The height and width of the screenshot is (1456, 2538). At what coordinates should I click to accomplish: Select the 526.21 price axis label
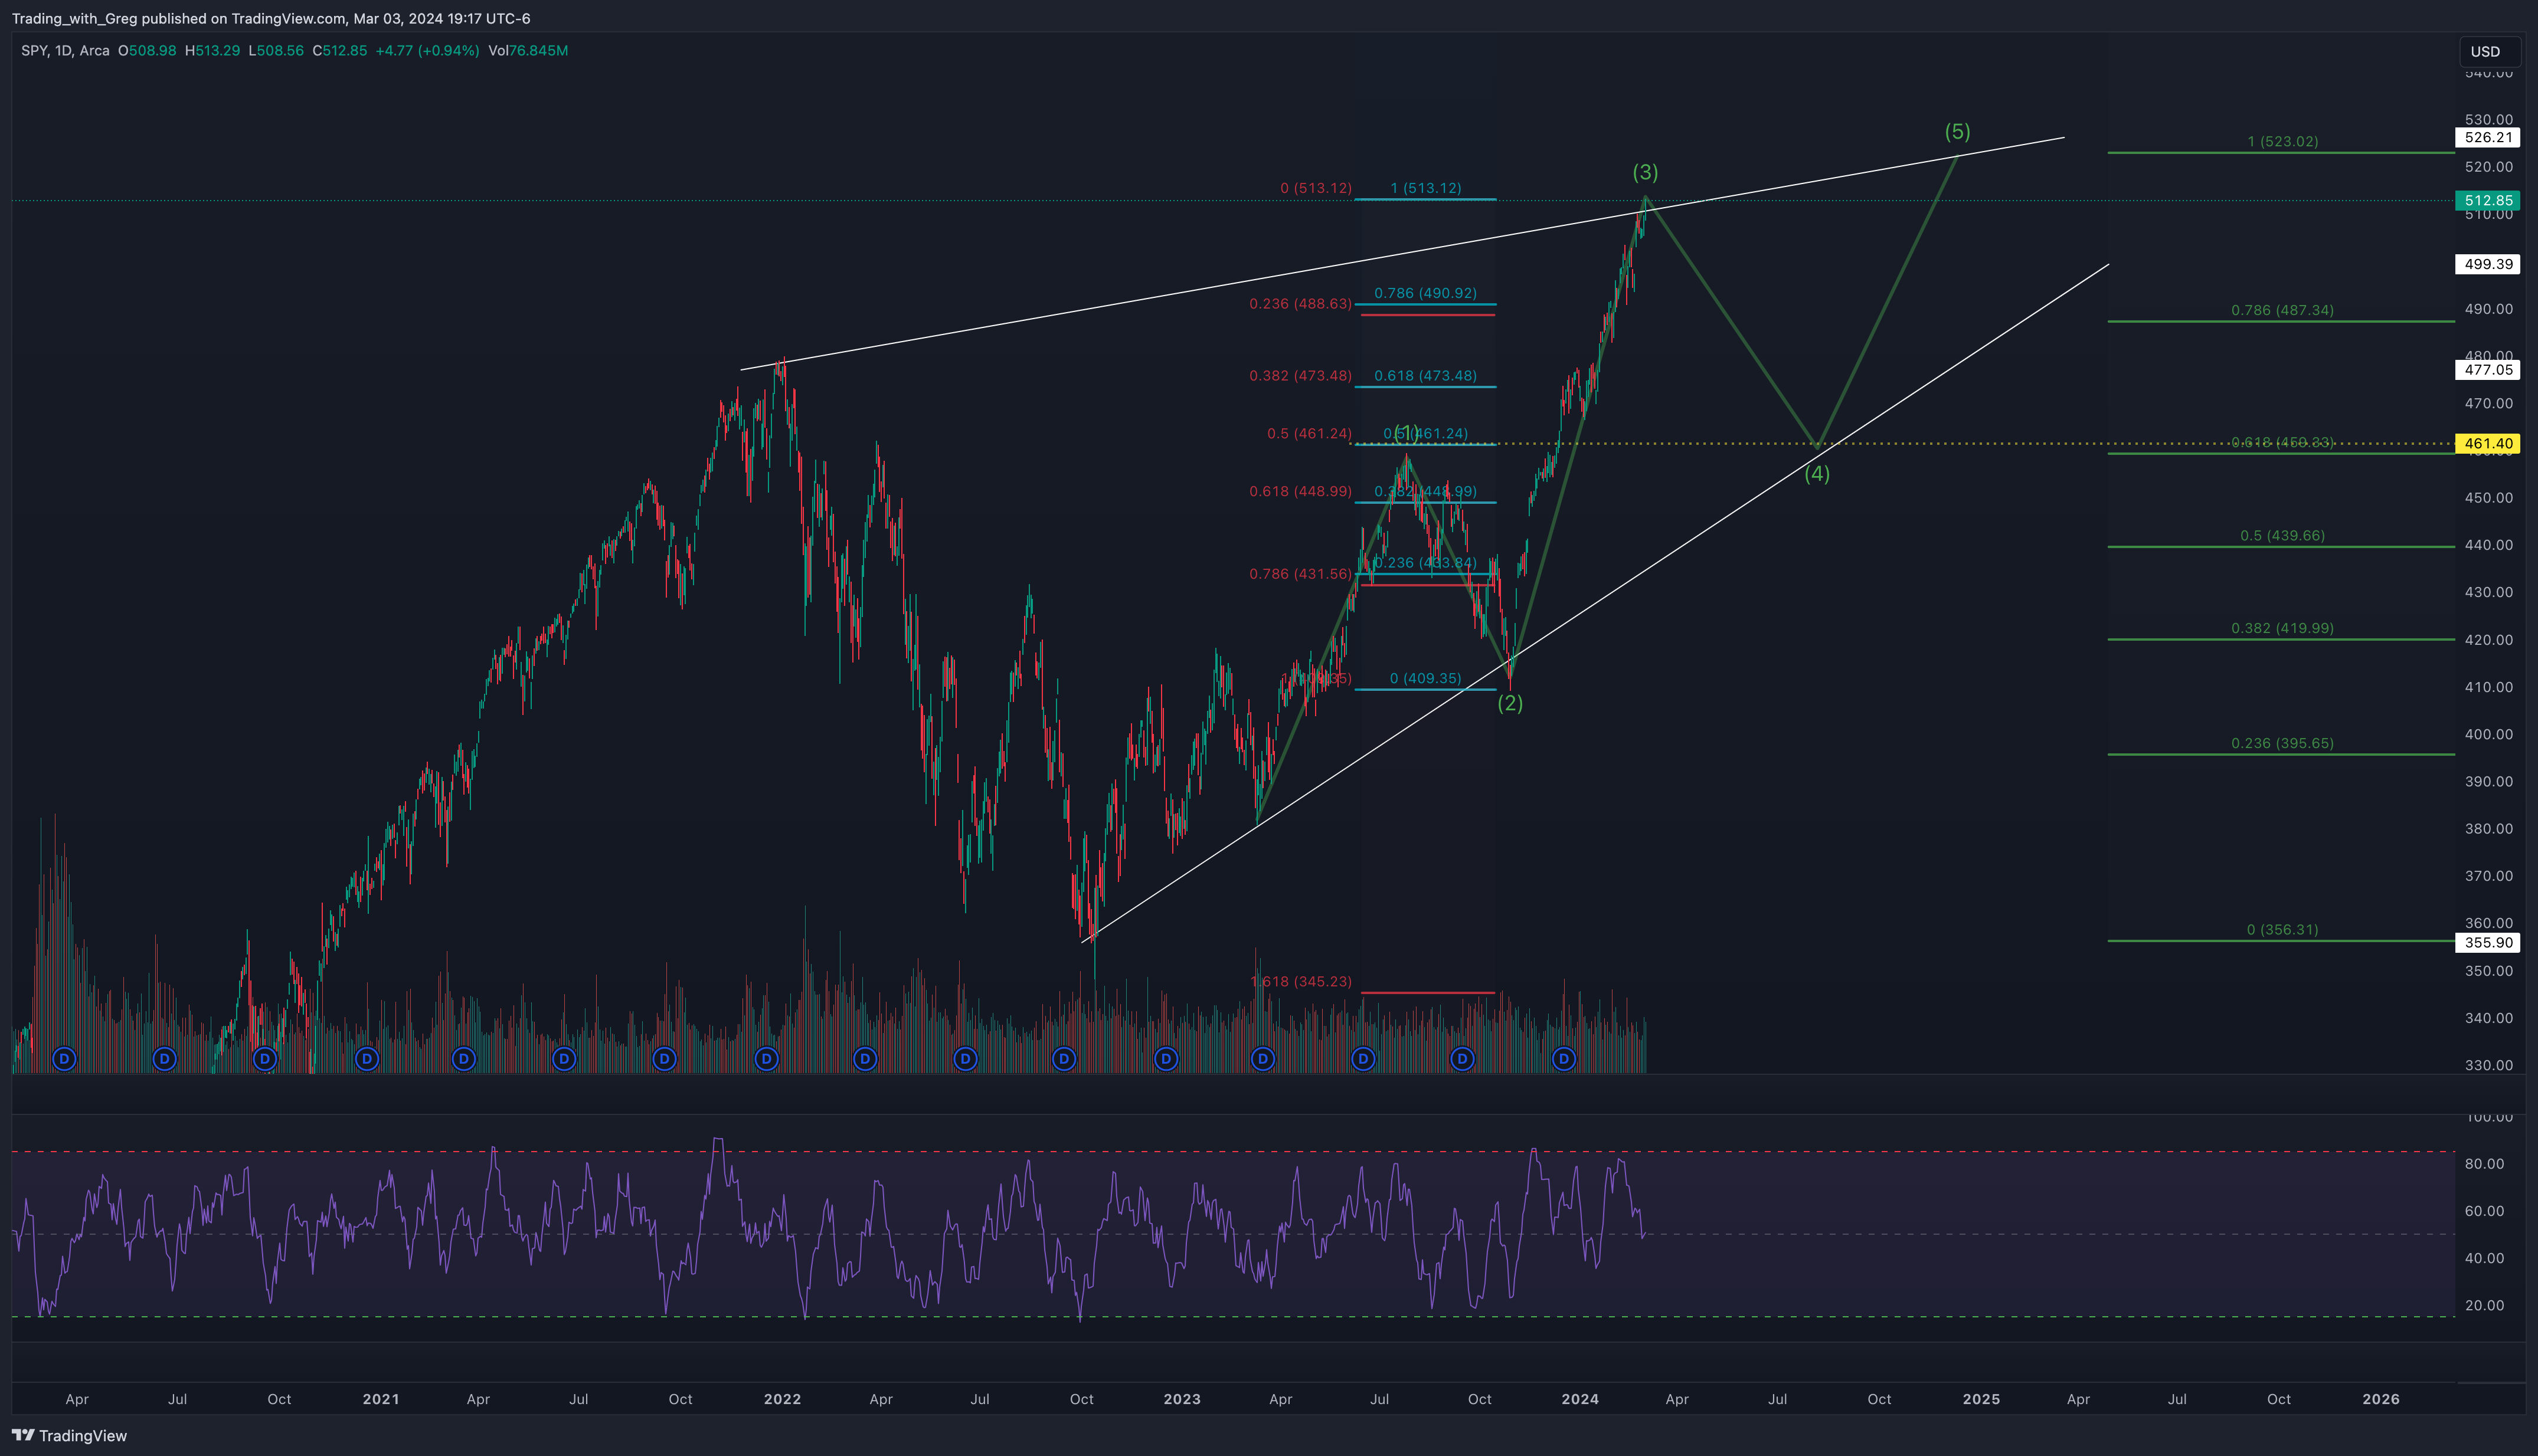[x=2488, y=138]
